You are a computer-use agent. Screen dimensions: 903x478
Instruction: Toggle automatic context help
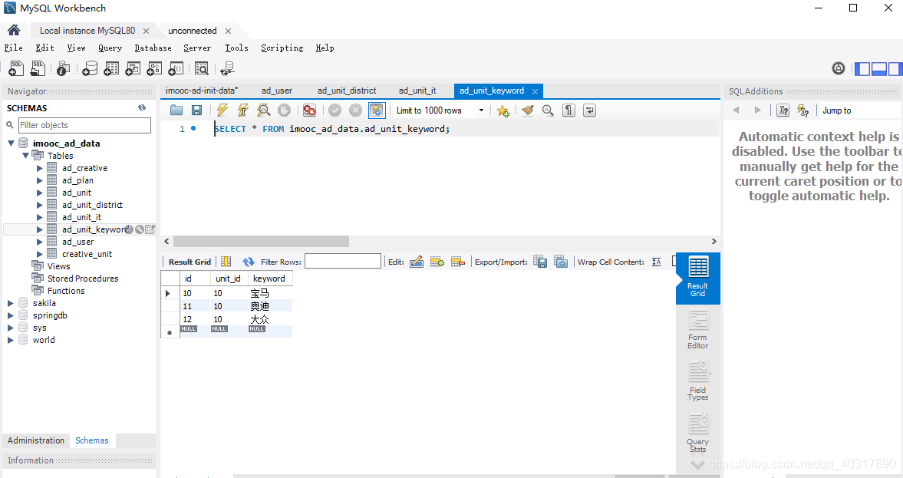click(803, 110)
